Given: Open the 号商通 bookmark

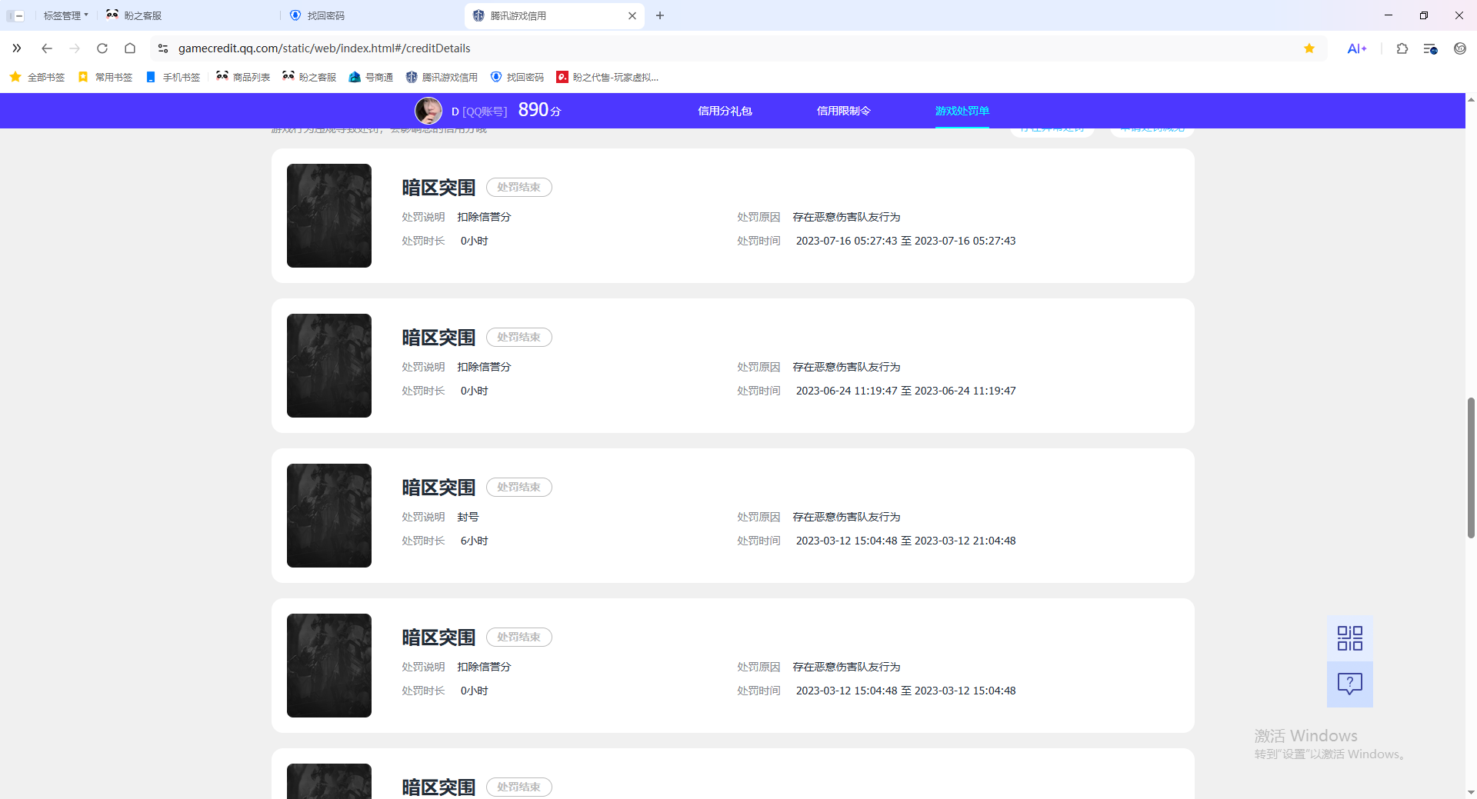Looking at the screenshot, I should tap(371, 77).
